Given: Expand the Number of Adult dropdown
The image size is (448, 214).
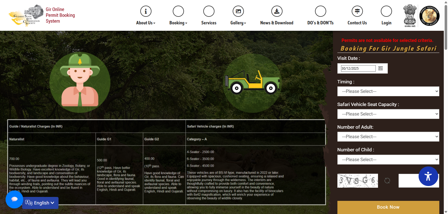Looking at the screenshot, I should click(388, 137).
